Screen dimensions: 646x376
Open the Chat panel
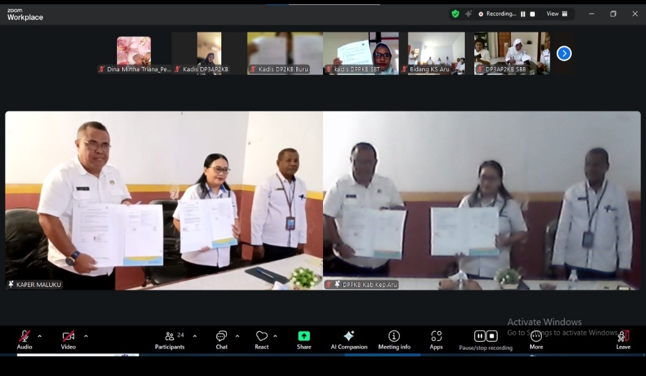221,339
